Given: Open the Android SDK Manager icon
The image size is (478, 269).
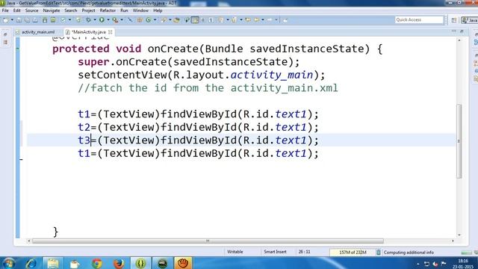Looking at the screenshot, I should (45, 20).
